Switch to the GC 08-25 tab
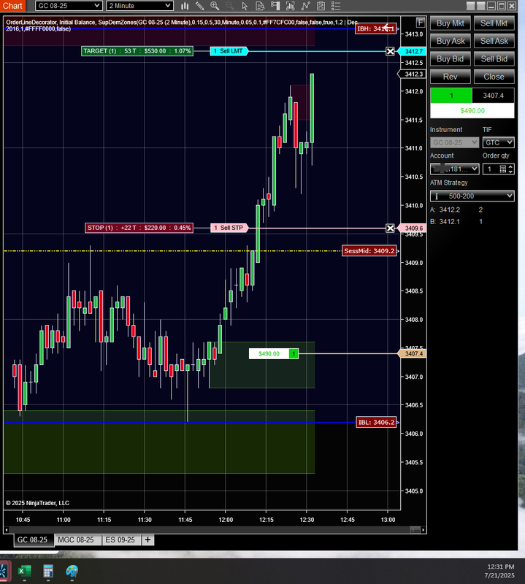525x584 pixels. [32, 539]
